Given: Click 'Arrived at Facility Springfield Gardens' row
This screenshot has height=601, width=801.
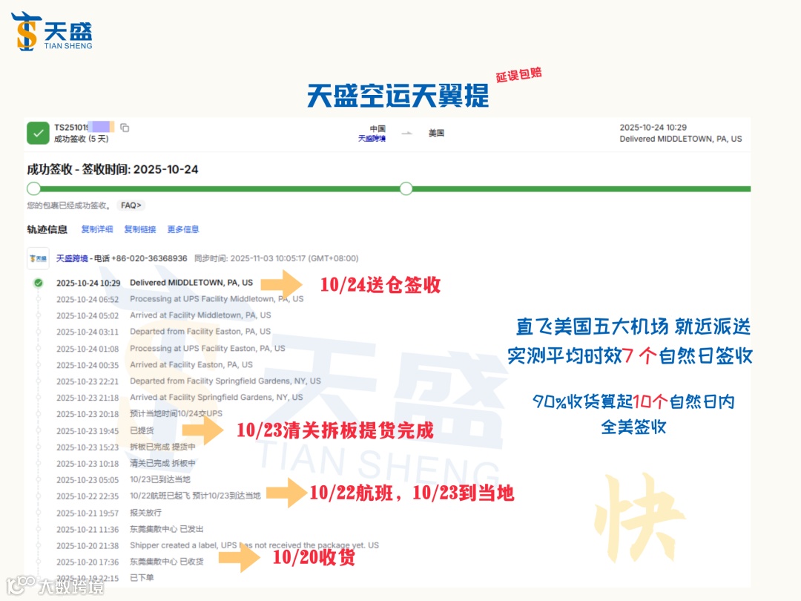Looking at the screenshot, I should 179,398.
